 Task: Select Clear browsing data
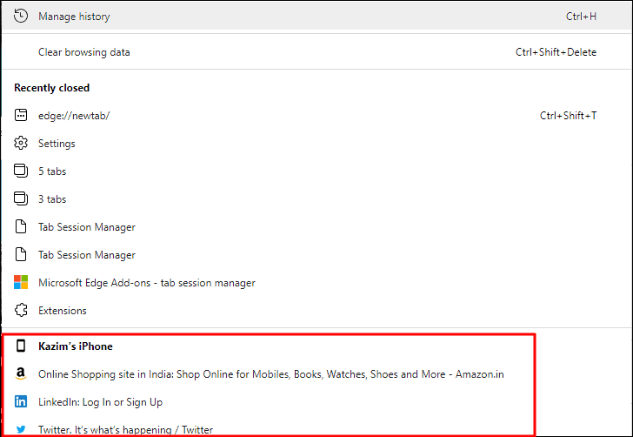tap(316, 52)
